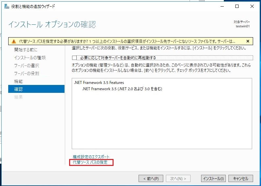Dismiss the alternate source path warning banner
261x186 pixels.
(248, 41)
